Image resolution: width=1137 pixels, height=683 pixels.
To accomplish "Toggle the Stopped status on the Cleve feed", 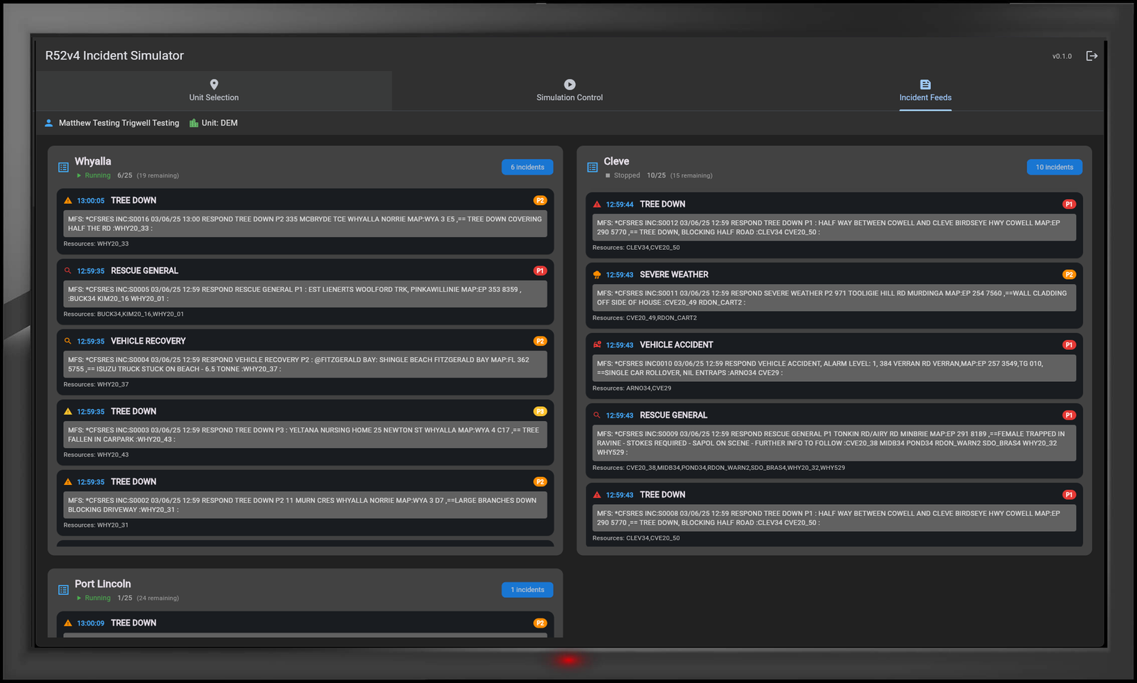I will click(x=621, y=175).
